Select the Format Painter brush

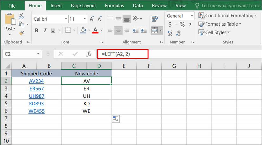point(21,33)
